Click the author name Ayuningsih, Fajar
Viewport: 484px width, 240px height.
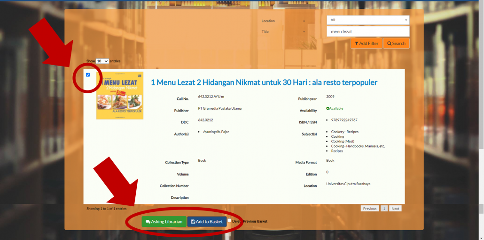(x=216, y=132)
